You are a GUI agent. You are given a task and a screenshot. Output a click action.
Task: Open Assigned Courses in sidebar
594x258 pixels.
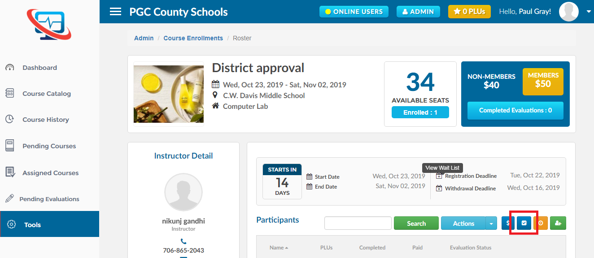(50, 173)
